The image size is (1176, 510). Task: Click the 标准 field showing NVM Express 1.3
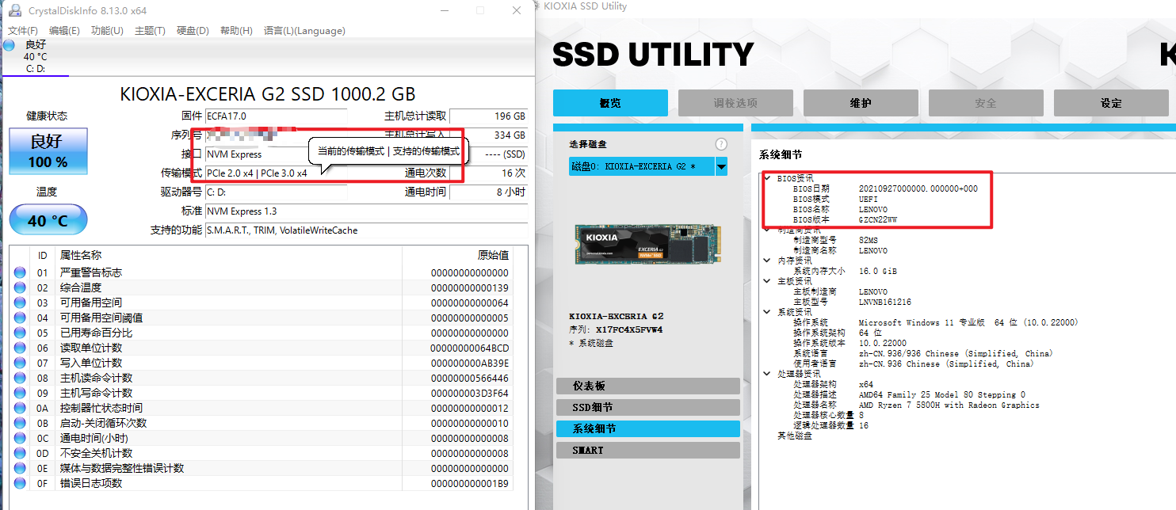366,211
